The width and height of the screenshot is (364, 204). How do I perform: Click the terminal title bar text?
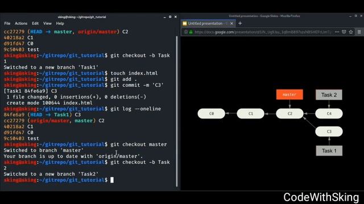82,17
